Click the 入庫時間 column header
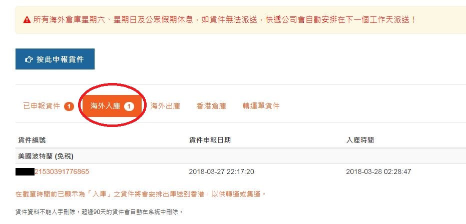The height and width of the screenshot is (224, 466). coord(360,140)
